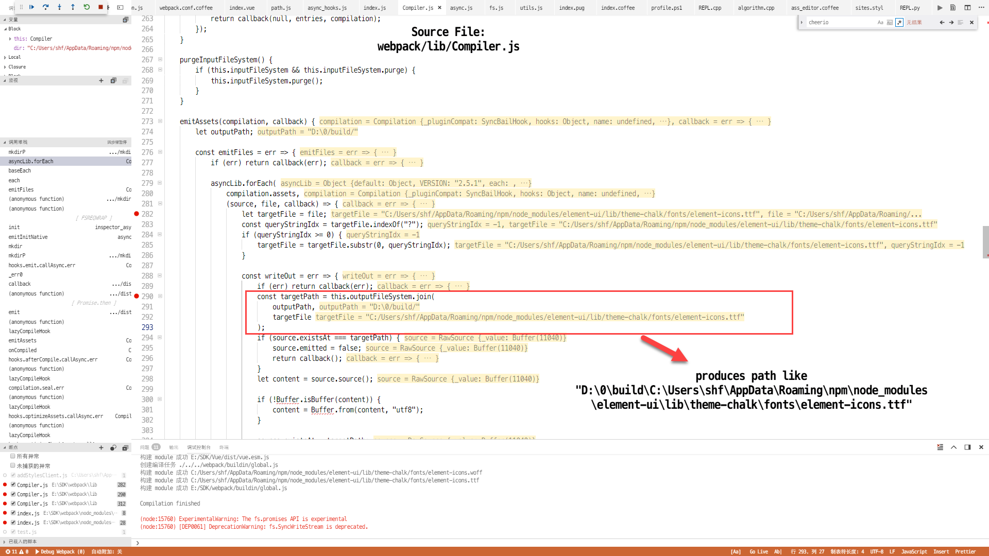Switch to the 终端 panel tab
The height and width of the screenshot is (556, 989).
[224, 447]
